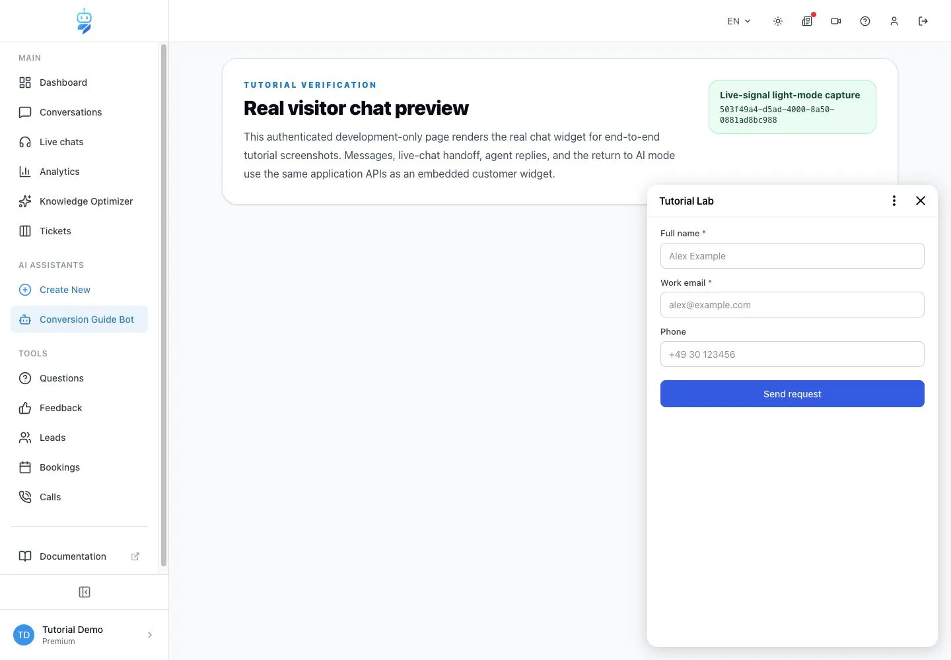Open the Calls tool
This screenshot has height=660, width=951.
79,497
